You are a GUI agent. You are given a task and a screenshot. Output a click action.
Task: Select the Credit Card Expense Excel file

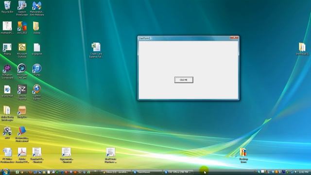click(96, 50)
